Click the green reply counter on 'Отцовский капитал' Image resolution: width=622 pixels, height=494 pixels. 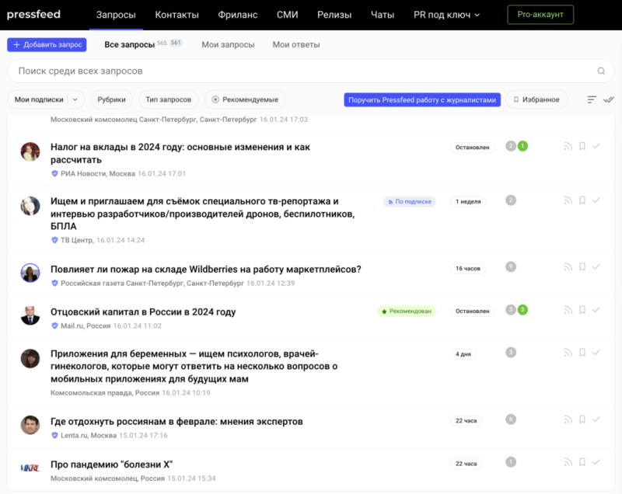tap(522, 310)
